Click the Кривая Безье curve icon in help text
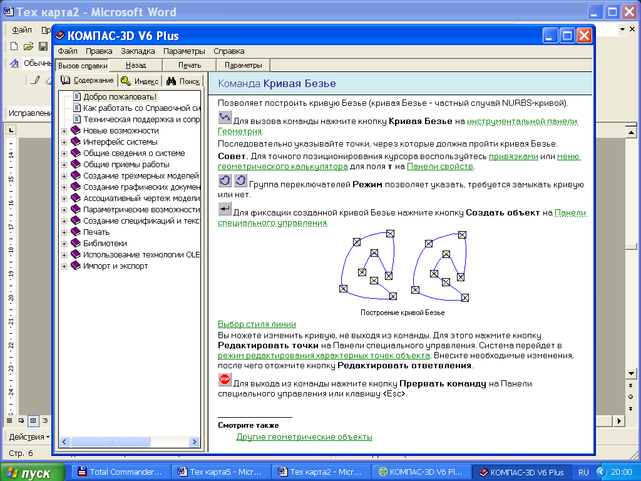641x481 pixels. tap(225, 117)
